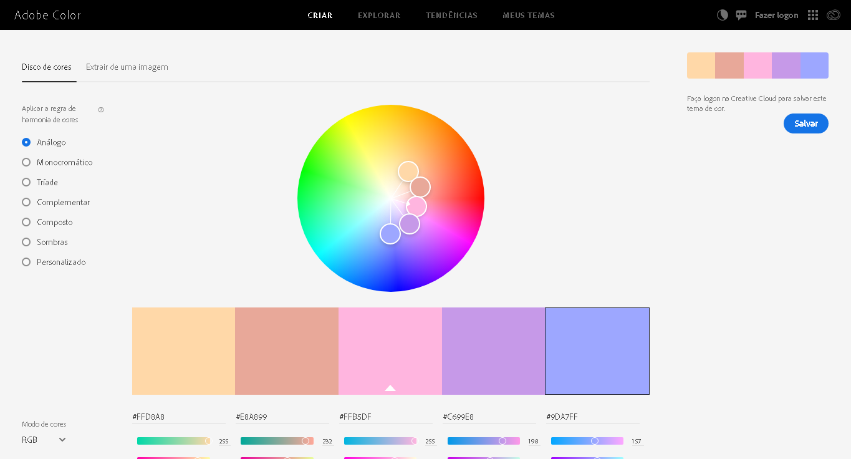Open the EXPLORAR section
The image size is (851, 459).
click(x=378, y=15)
